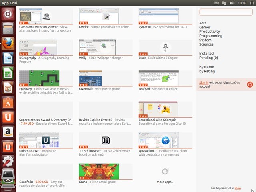
Task: Select Revista Espirito Livre #5 title
Action: click(x=96, y=120)
